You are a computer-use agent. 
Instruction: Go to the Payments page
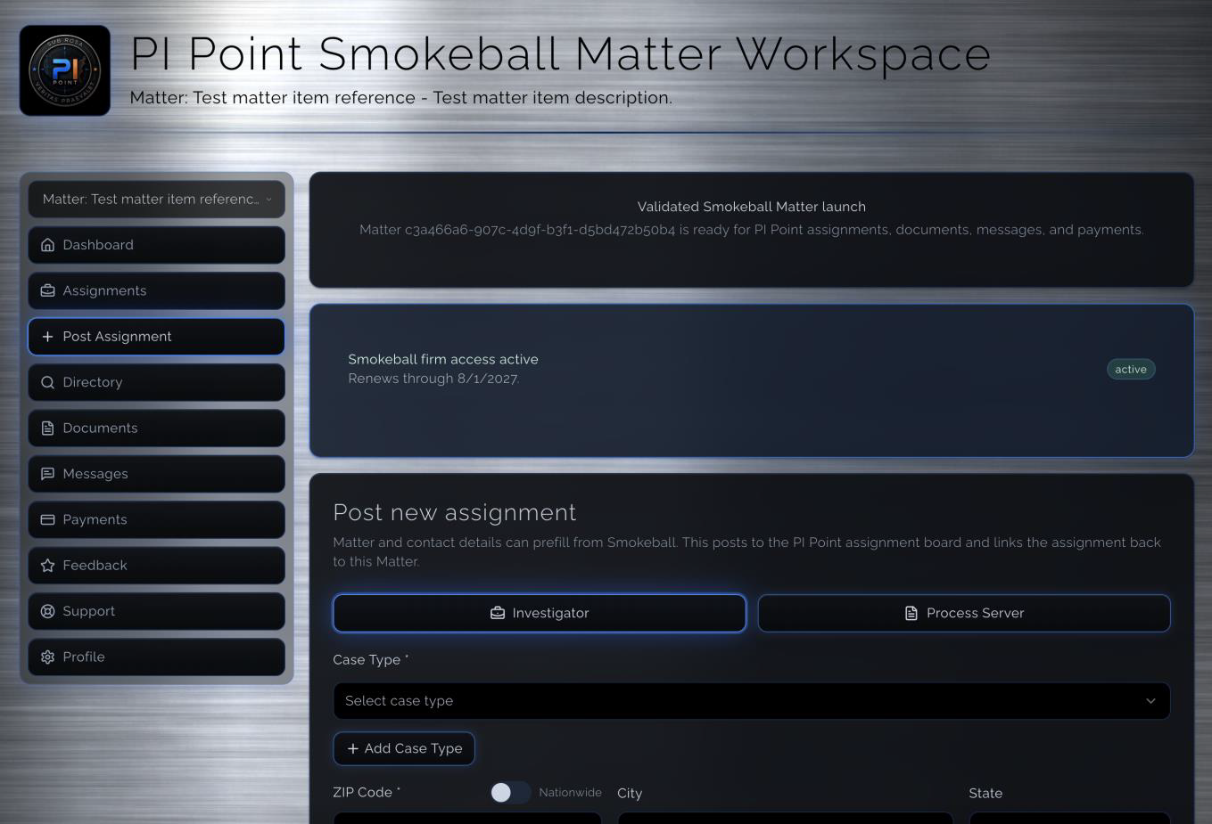click(x=157, y=519)
